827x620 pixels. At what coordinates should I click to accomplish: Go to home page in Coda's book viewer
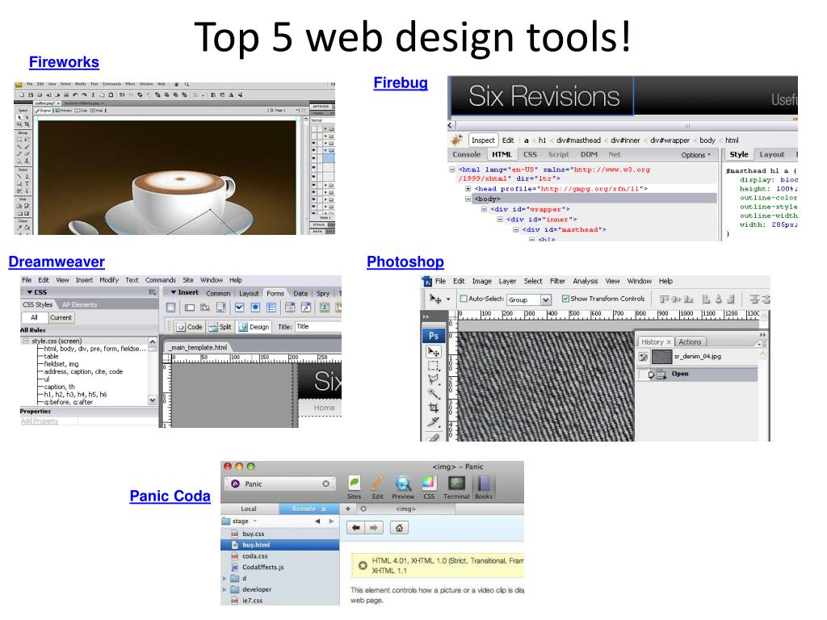tap(399, 528)
